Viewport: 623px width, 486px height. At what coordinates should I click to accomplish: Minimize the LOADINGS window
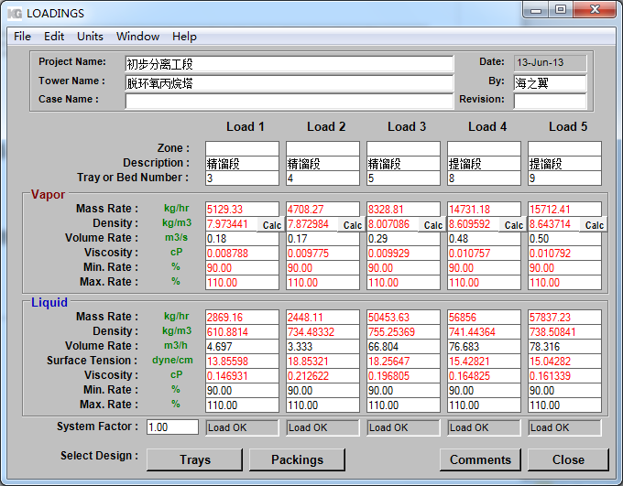pos(536,10)
